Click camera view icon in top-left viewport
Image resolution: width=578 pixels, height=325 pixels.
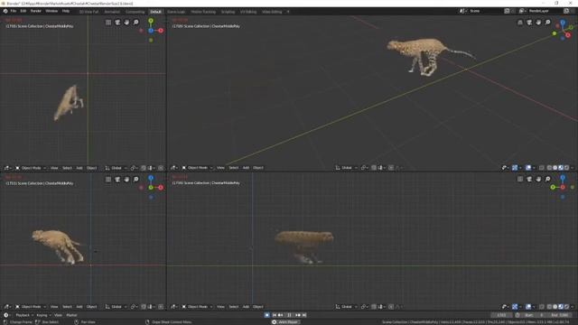tap(117, 23)
